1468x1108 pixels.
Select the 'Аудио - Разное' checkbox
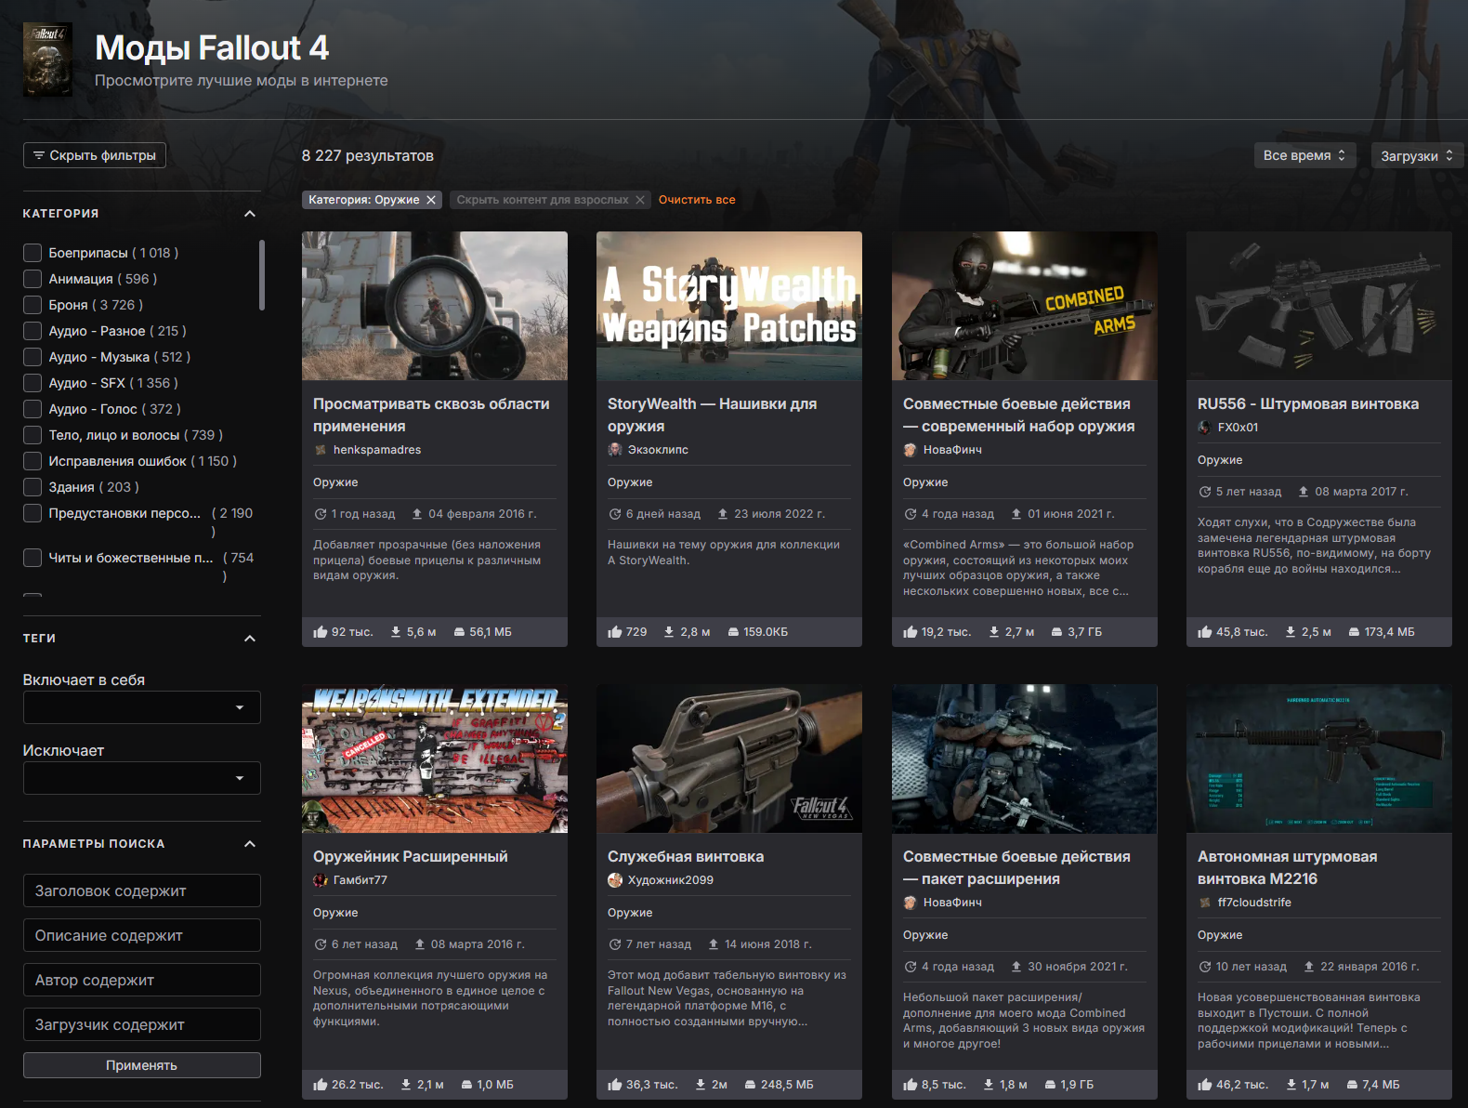point(33,331)
